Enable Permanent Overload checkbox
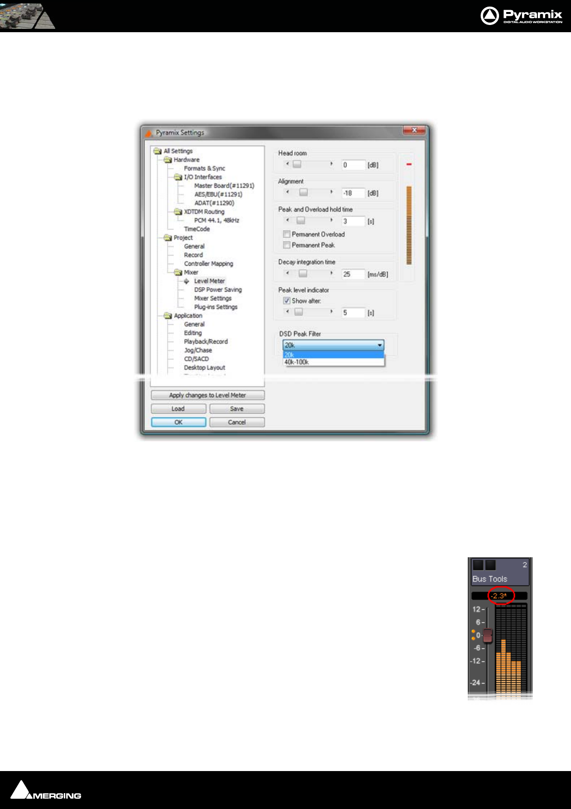This screenshot has width=571, height=809. pos(286,234)
